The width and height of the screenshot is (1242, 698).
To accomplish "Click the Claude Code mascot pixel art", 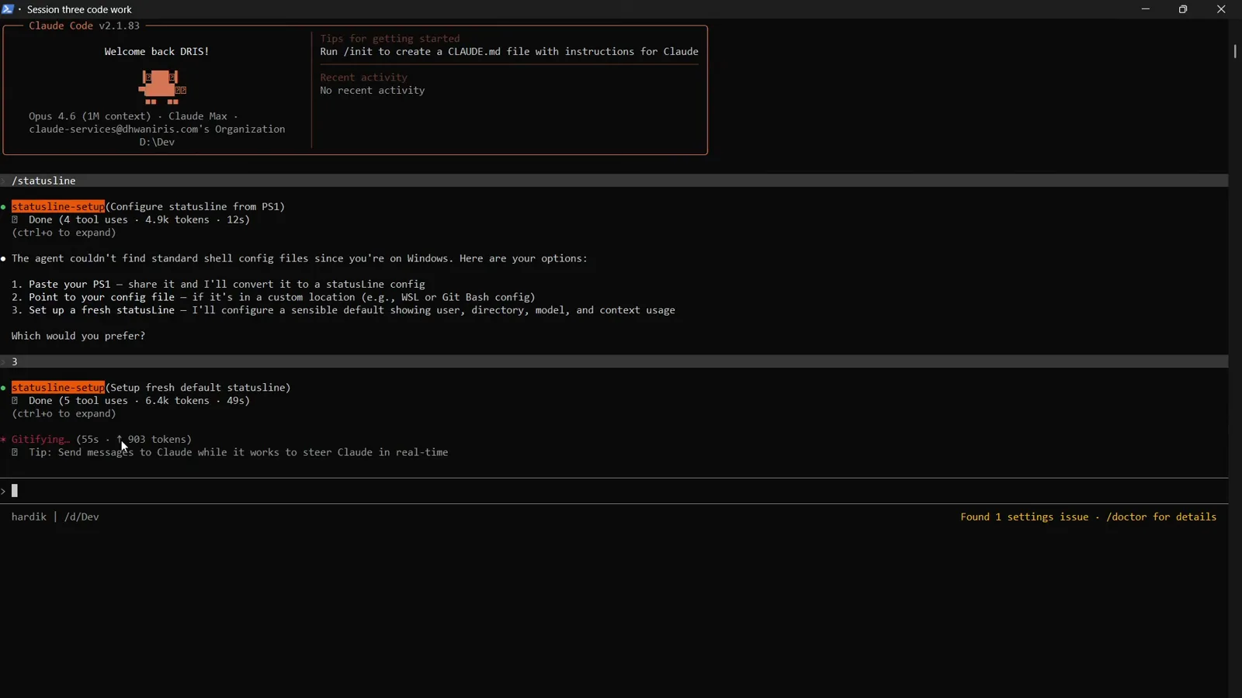I will (x=162, y=87).
